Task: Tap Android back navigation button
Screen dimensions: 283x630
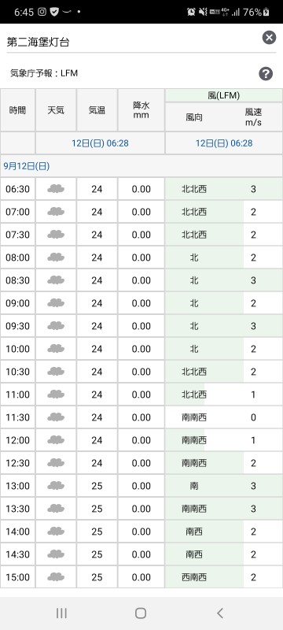Action: point(219,613)
